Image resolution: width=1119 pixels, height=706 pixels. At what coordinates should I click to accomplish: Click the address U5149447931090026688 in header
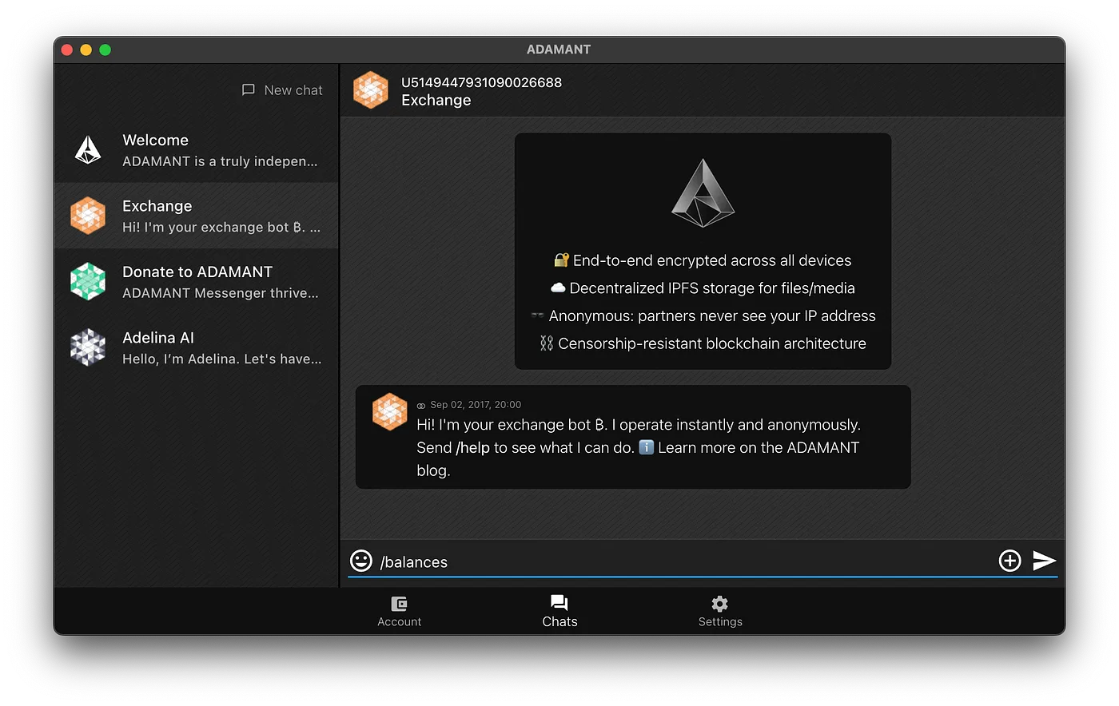481,82
